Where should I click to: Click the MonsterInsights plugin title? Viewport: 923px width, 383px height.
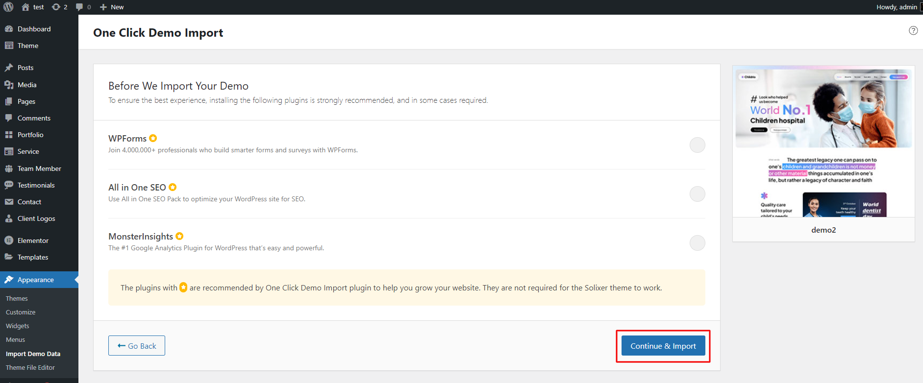(141, 237)
